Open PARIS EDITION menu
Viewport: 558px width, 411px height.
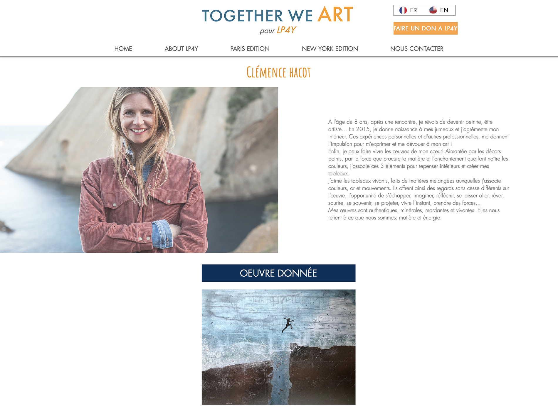pos(250,49)
